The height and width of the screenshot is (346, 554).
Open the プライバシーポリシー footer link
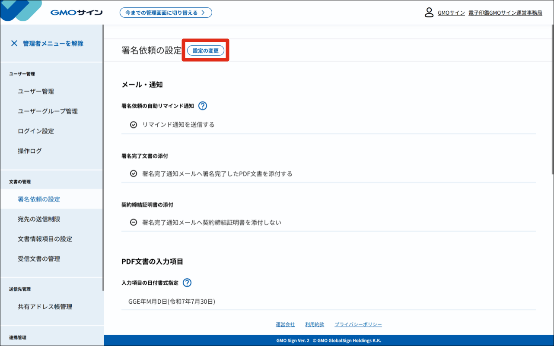[x=358, y=324]
